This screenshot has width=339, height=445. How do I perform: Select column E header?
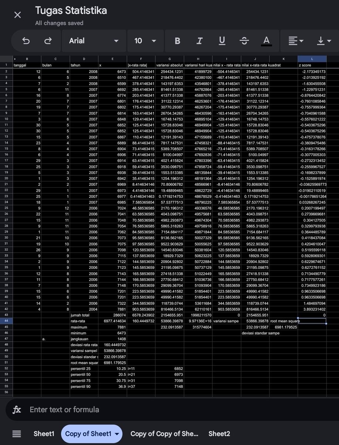pos(113,59)
